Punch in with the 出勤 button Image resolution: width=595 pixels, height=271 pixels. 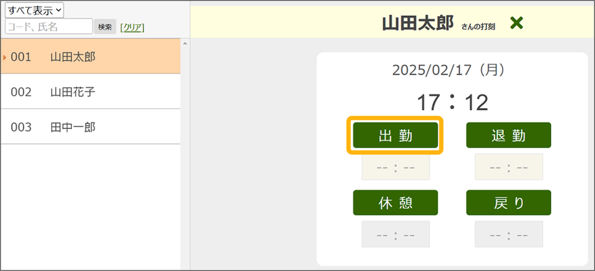pos(396,135)
